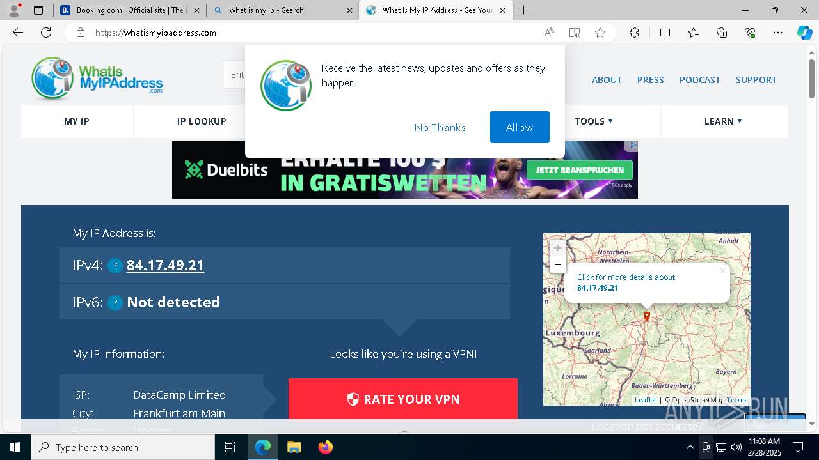Open the notification center icon
The image size is (819, 460).
798,447
